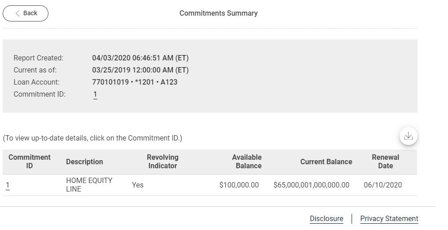Image resolution: width=448 pixels, height=230 pixels.
Task: Click the Revolving Indicator Yes value
Action: click(x=138, y=185)
